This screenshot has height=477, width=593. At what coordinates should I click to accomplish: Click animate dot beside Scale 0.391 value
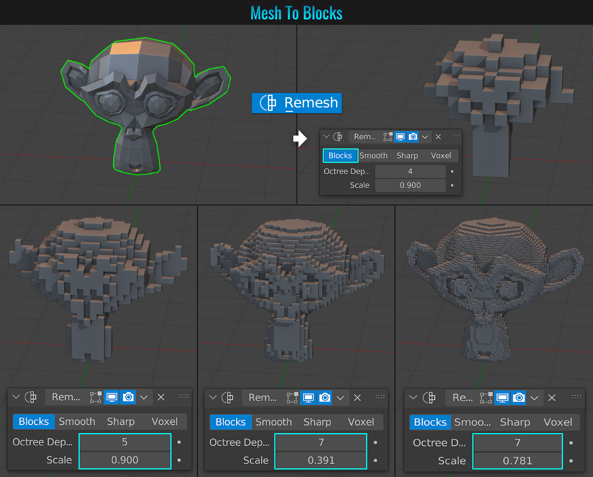[x=375, y=460]
